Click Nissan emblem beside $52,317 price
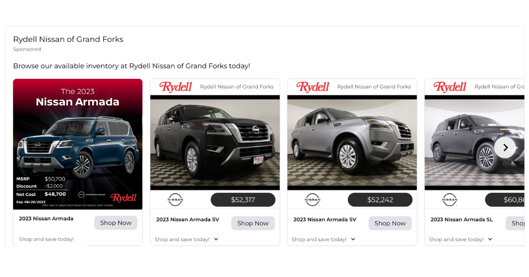The image size is (529, 277). click(175, 200)
